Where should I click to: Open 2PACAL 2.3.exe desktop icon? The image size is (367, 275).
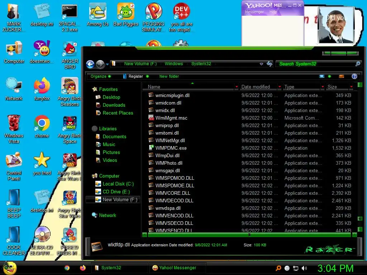(70, 18)
